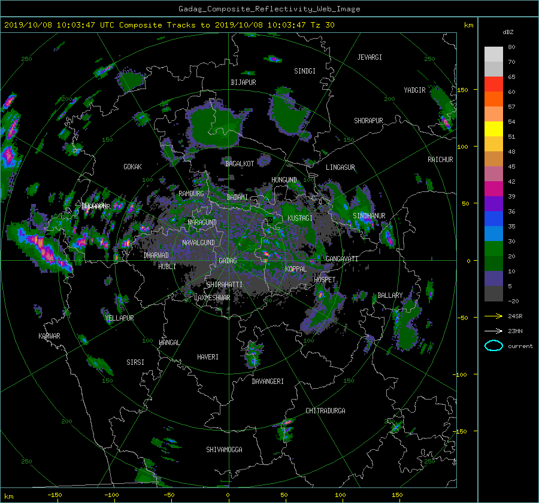Select the DAVANGERI city name

point(268,382)
